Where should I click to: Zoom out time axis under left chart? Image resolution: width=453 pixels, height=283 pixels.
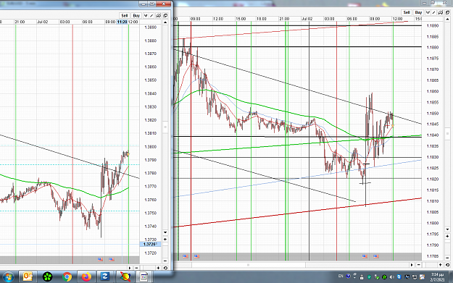136,268
